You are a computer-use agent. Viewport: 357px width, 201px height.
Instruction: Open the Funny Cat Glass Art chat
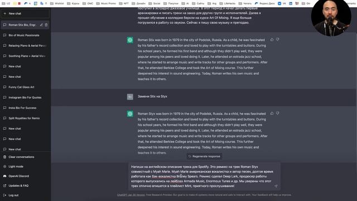click(x=25, y=87)
